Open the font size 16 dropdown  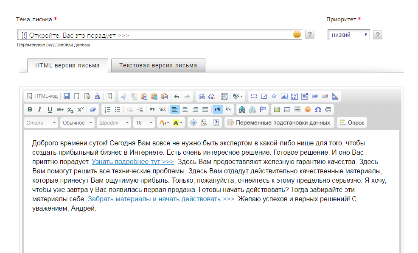(x=144, y=123)
